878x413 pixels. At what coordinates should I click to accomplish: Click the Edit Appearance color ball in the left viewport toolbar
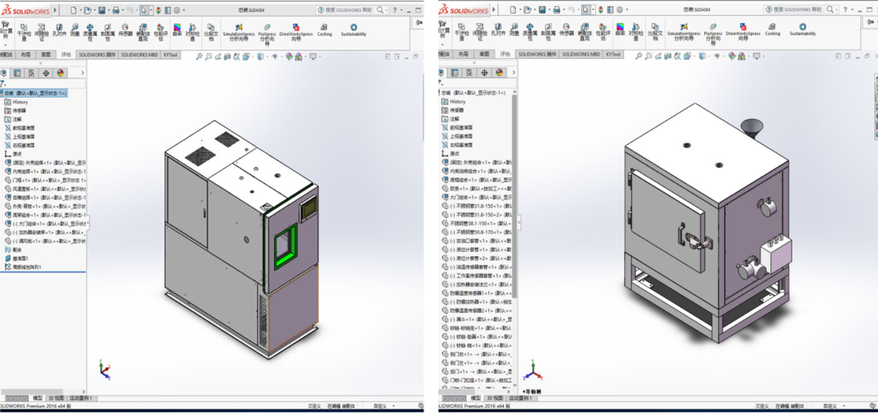tap(289, 56)
